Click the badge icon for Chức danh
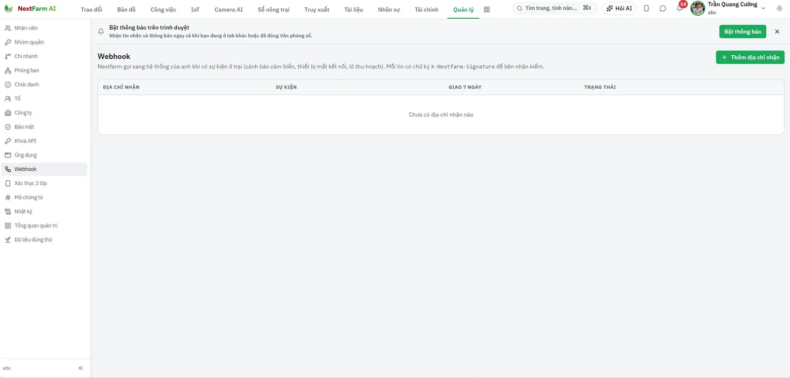Image resolution: width=790 pixels, height=378 pixels. 8,84
